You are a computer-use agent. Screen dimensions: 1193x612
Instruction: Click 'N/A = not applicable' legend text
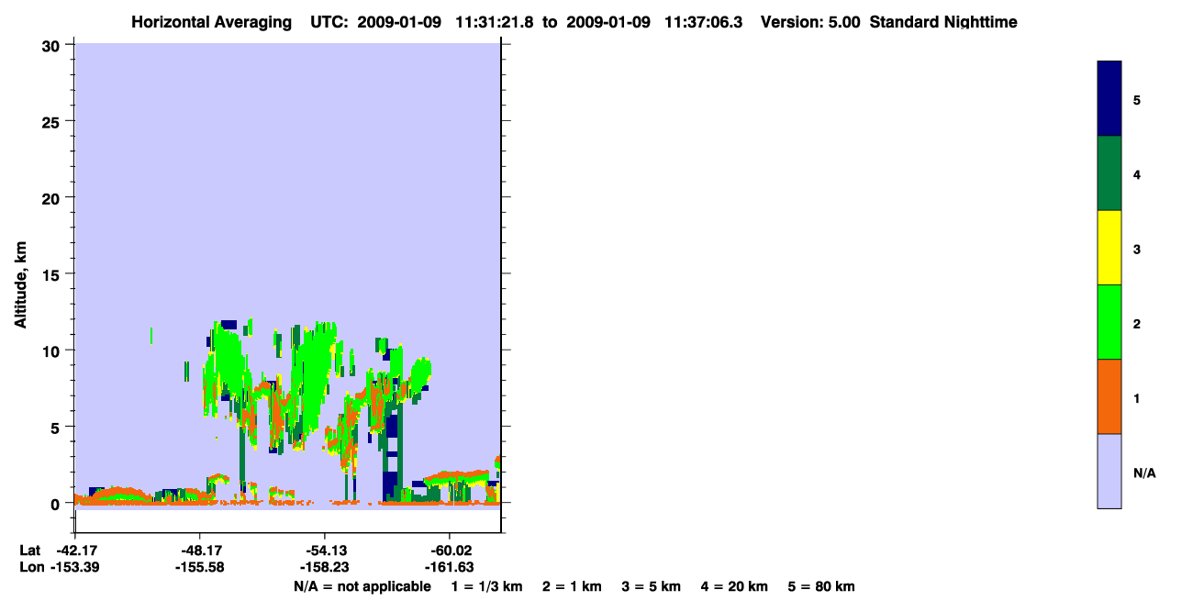pyautogui.click(x=362, y=586)
